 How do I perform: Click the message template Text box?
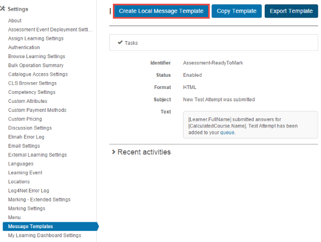250,125
